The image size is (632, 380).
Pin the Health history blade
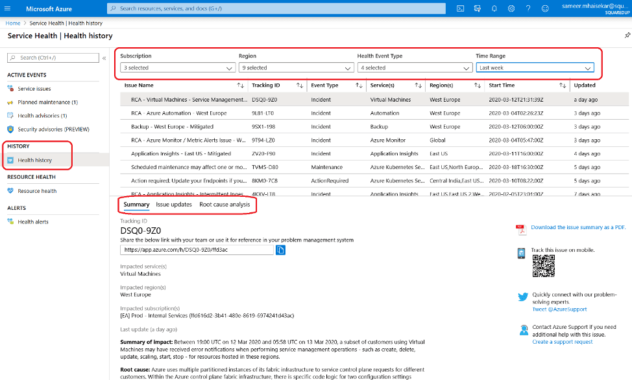pos(627,36)
